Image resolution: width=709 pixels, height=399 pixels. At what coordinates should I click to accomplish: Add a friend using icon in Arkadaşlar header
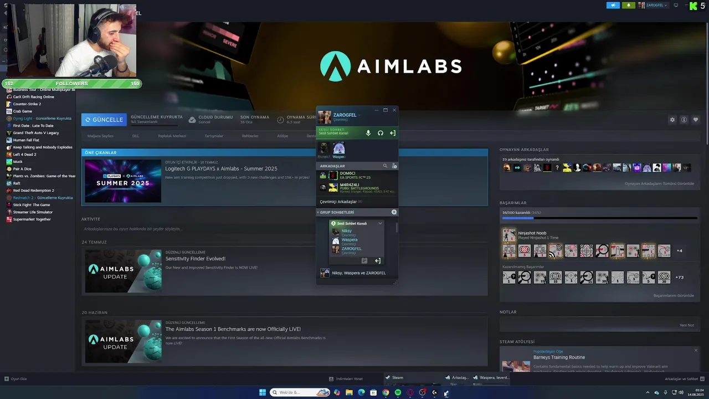[x=394, y=166]
